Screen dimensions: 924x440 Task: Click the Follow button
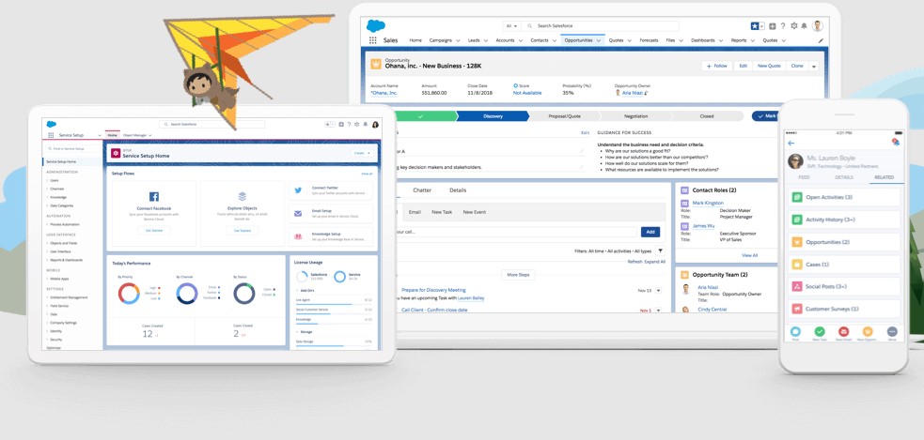point(716,66)
